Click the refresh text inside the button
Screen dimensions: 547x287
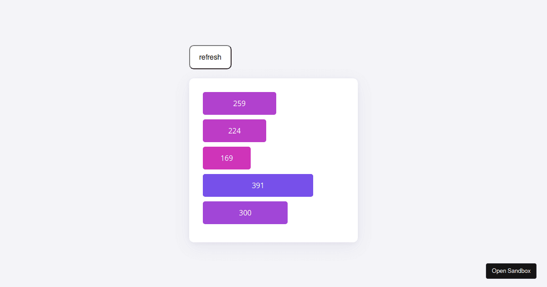(210, 57)
